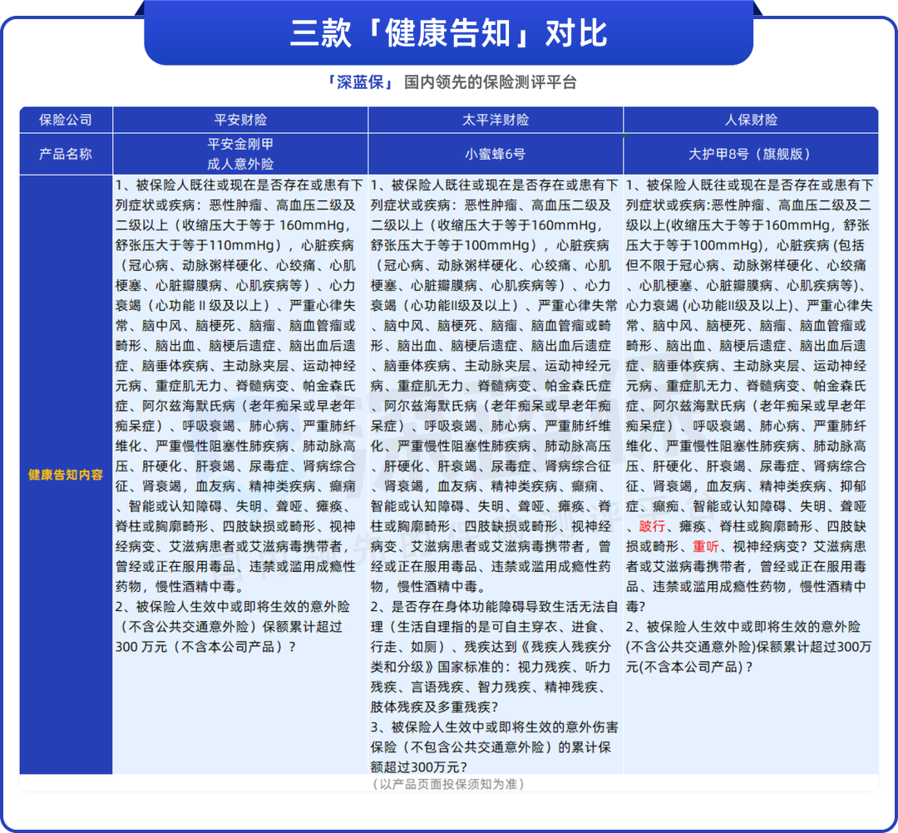
Task: Click 额超过300万元？ in 太平洋 column
Action: coord(418,767)
